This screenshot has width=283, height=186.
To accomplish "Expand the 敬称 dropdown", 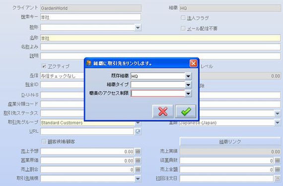I will [138, 28].
